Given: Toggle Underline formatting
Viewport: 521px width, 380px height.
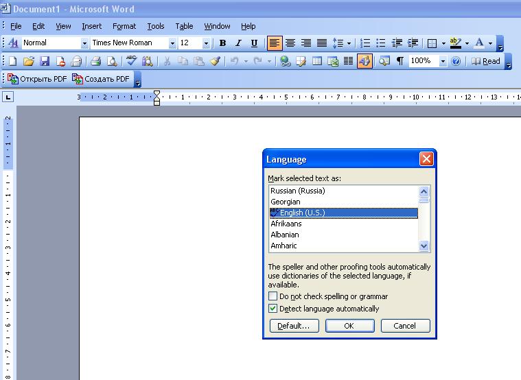Looking at the screenshot, I should tap(254, 43).
